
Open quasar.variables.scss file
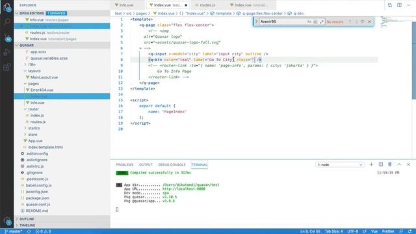(x=49, y=58)
